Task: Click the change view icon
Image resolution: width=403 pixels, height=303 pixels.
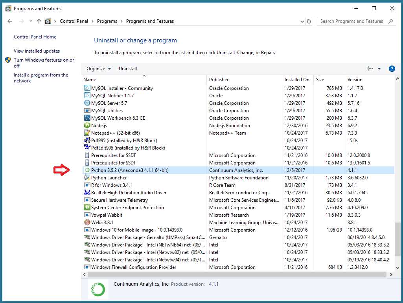Action: (370, 69)
